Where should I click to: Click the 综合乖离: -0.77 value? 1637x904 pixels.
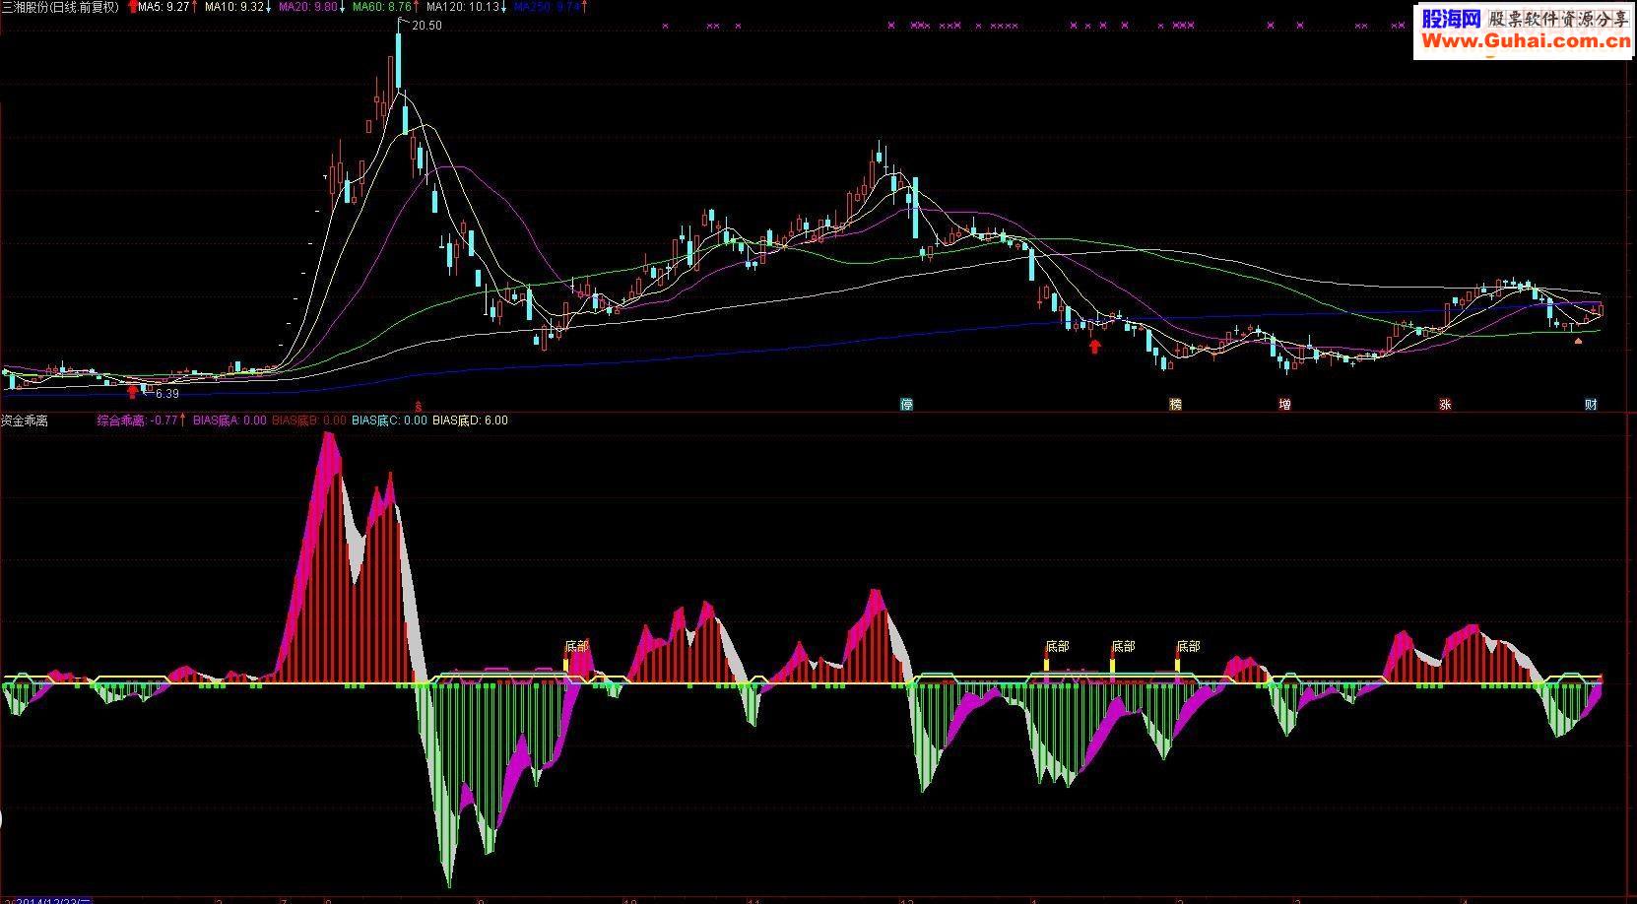tap(137, 420)
